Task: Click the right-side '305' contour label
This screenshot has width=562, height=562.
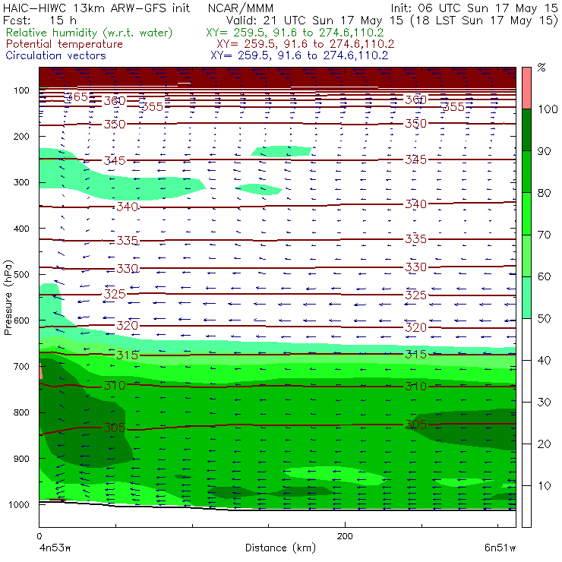Action: 415,425
